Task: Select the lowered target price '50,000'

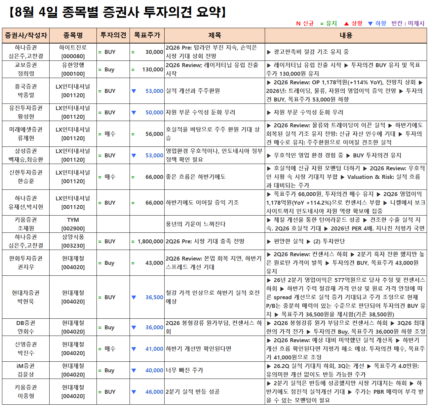Action: [154, 112]
